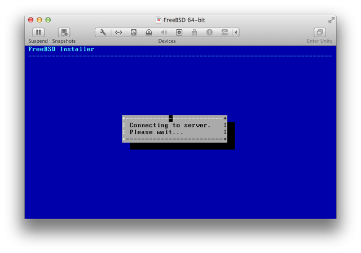This screenshot has height=253, width=361.
Task: Click the 'FreeBSD 64-bit' window title
Action: (x=184, y=20)
